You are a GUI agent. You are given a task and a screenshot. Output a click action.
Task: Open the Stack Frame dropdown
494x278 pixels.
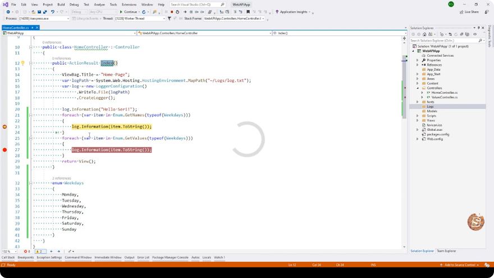click(x=234, y=19)
